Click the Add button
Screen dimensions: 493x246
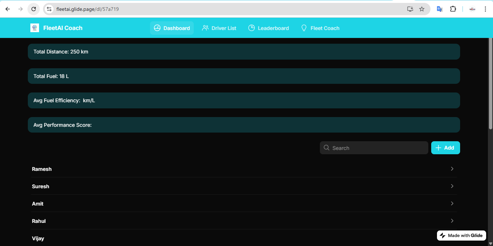click(x=446, y=148)
